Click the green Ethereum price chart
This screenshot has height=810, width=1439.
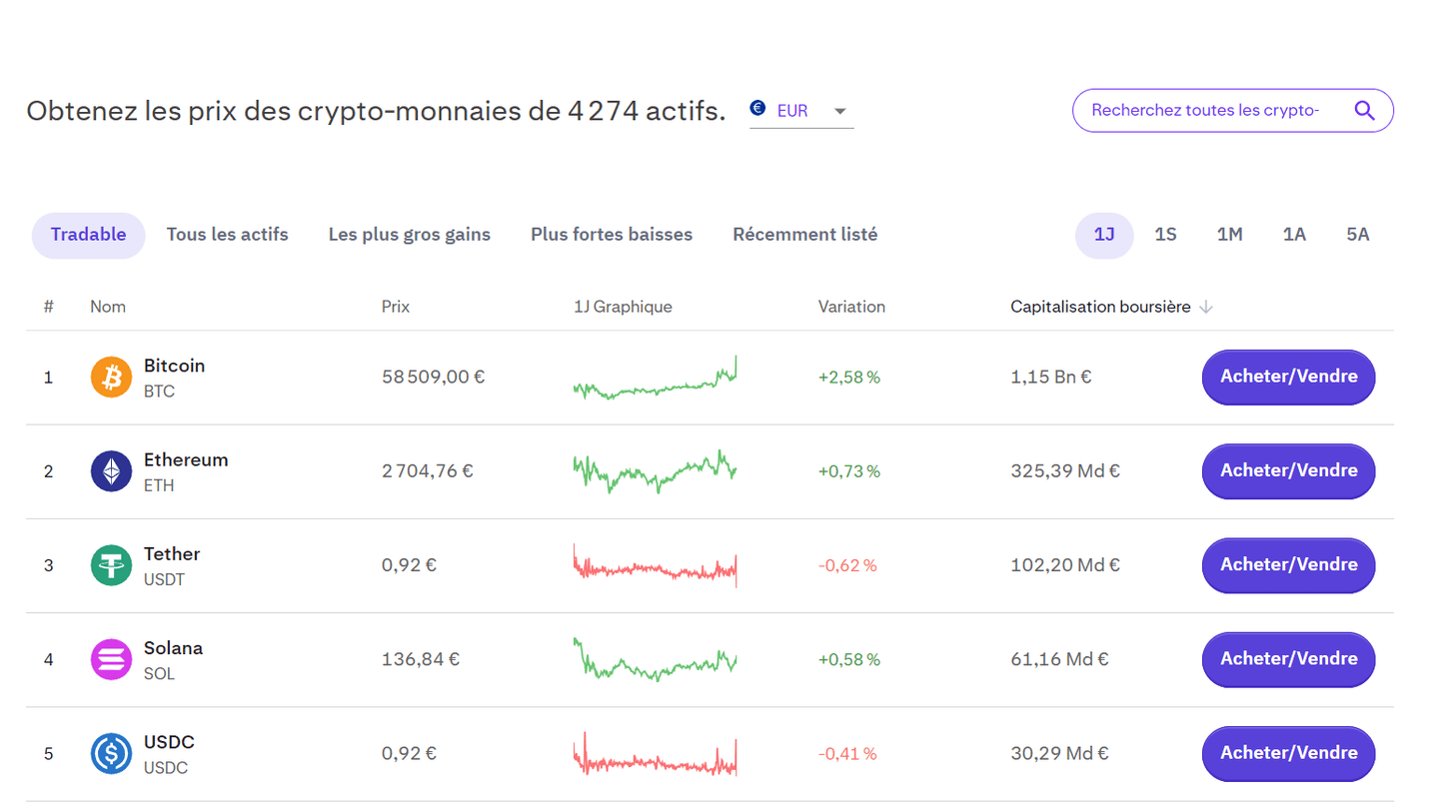click(655, 470)
